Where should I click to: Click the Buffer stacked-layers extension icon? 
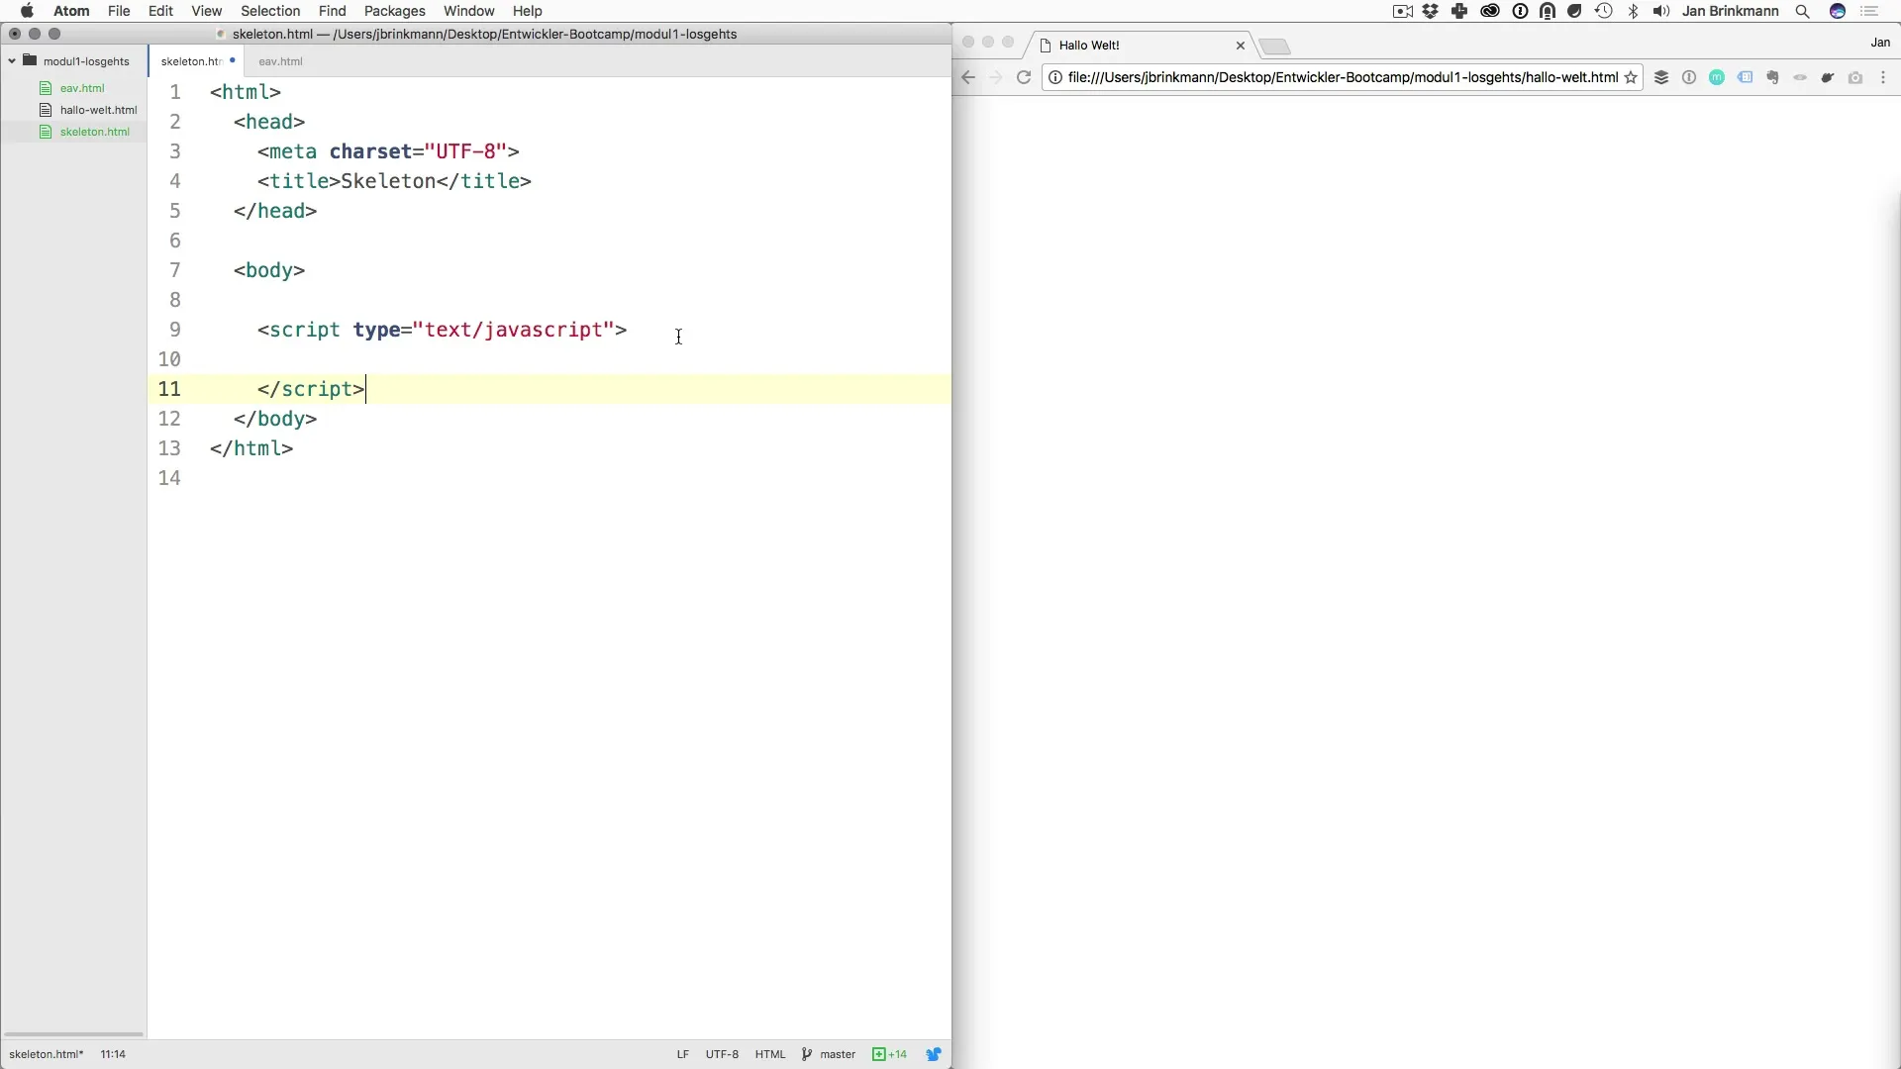[x=1661, y=77]
